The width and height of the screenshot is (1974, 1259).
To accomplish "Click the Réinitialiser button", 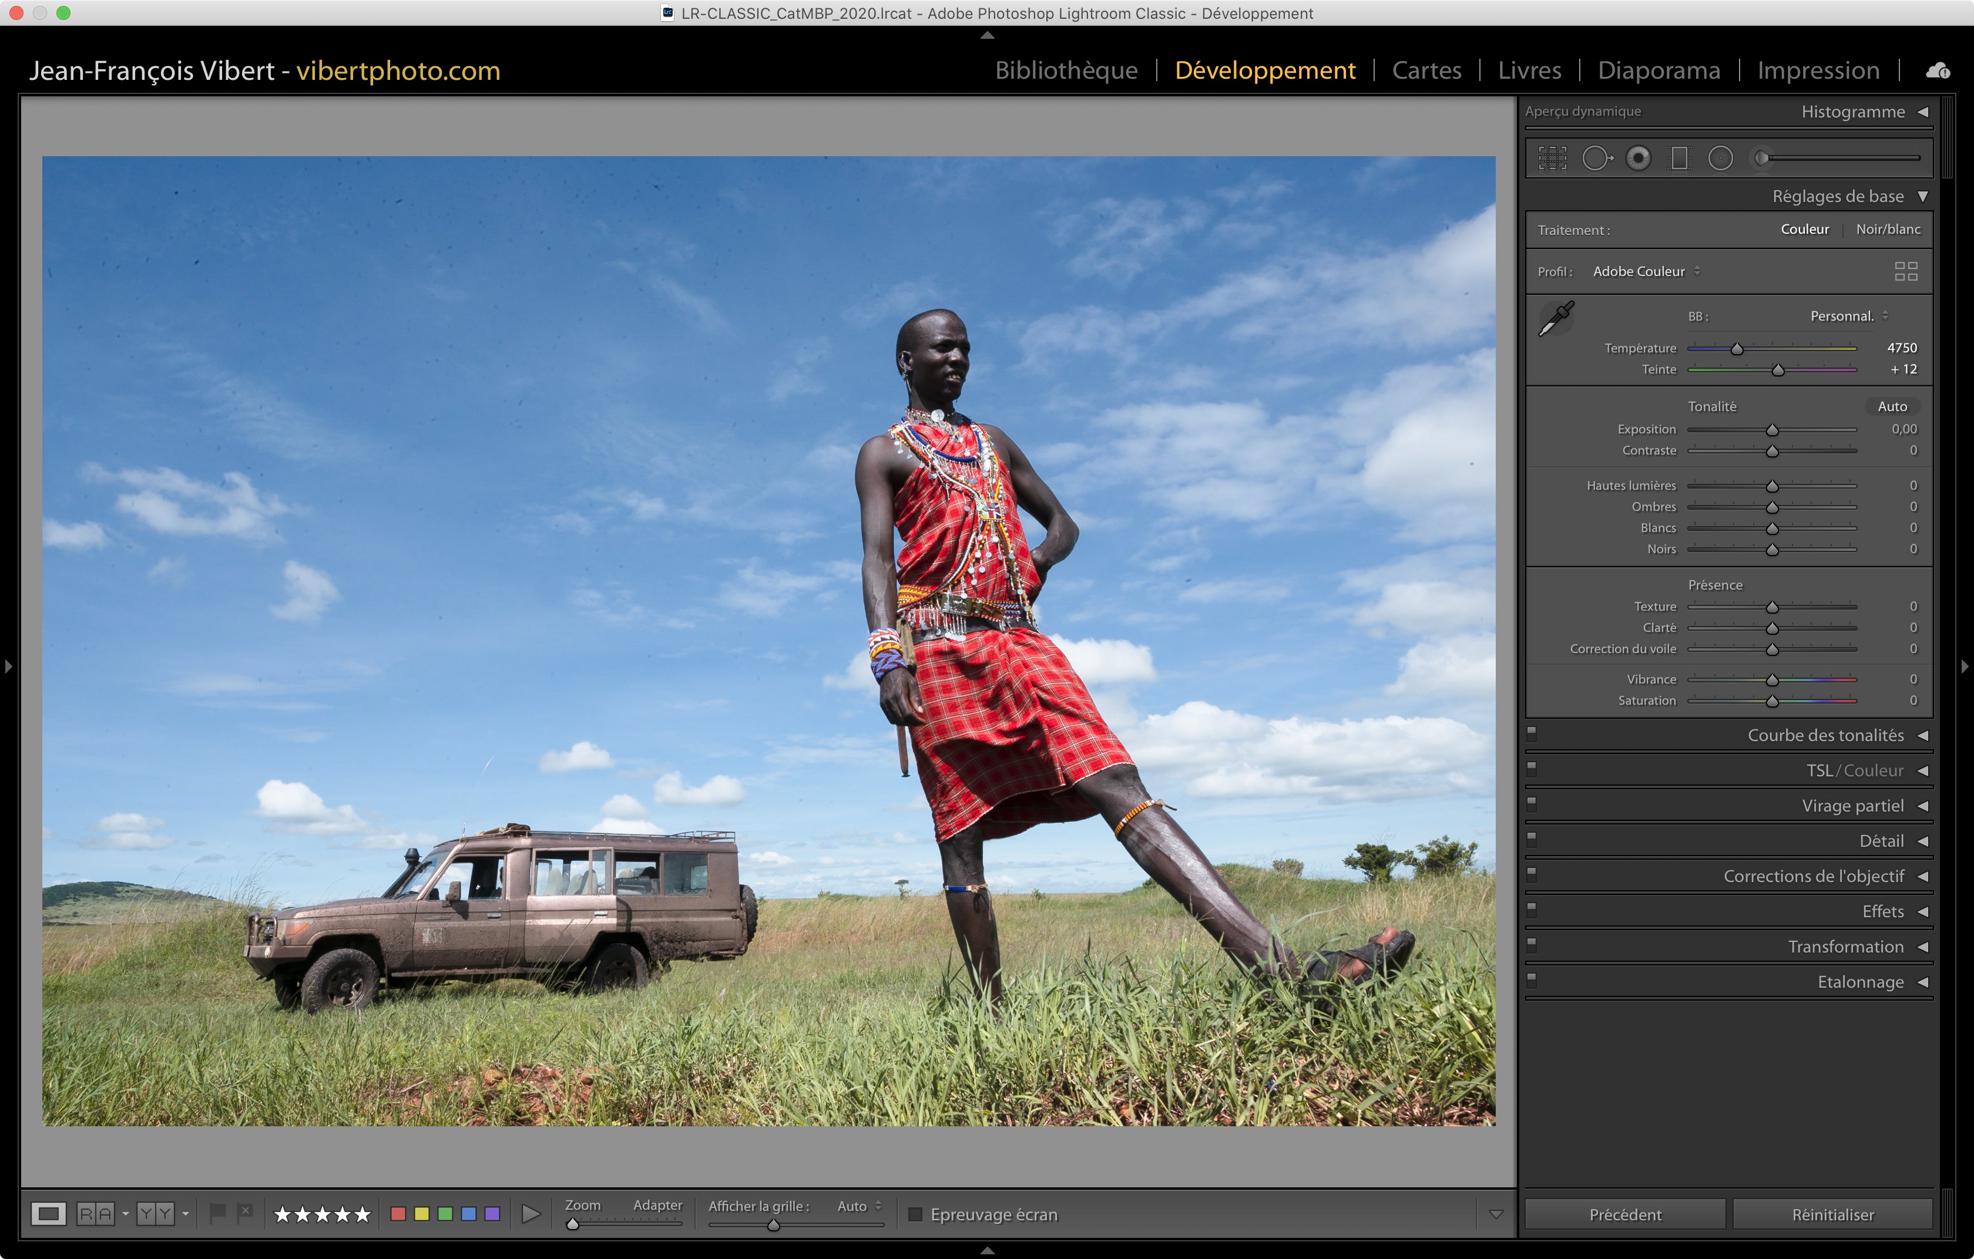I will 1832,1214.
